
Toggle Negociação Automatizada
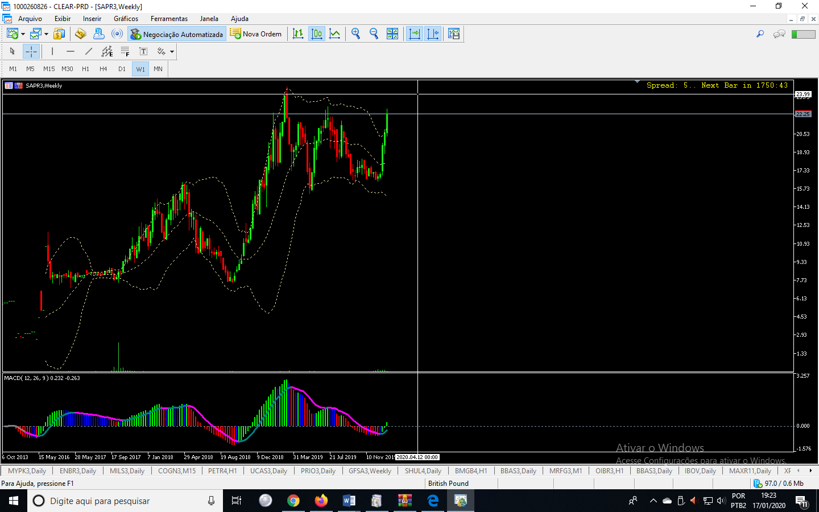[x=177, y=34]
